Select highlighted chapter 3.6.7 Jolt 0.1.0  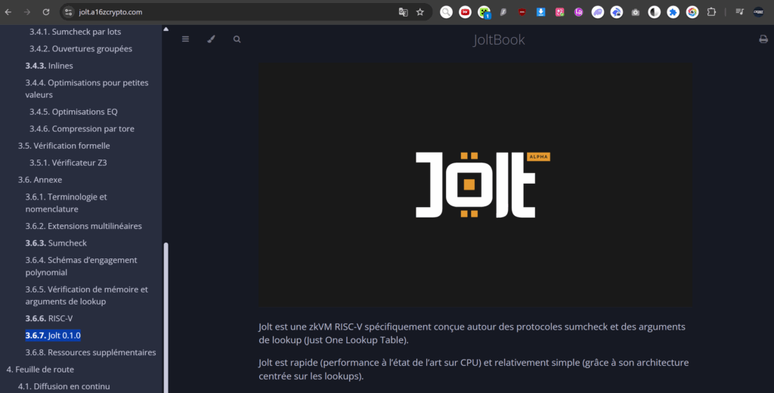53,336
